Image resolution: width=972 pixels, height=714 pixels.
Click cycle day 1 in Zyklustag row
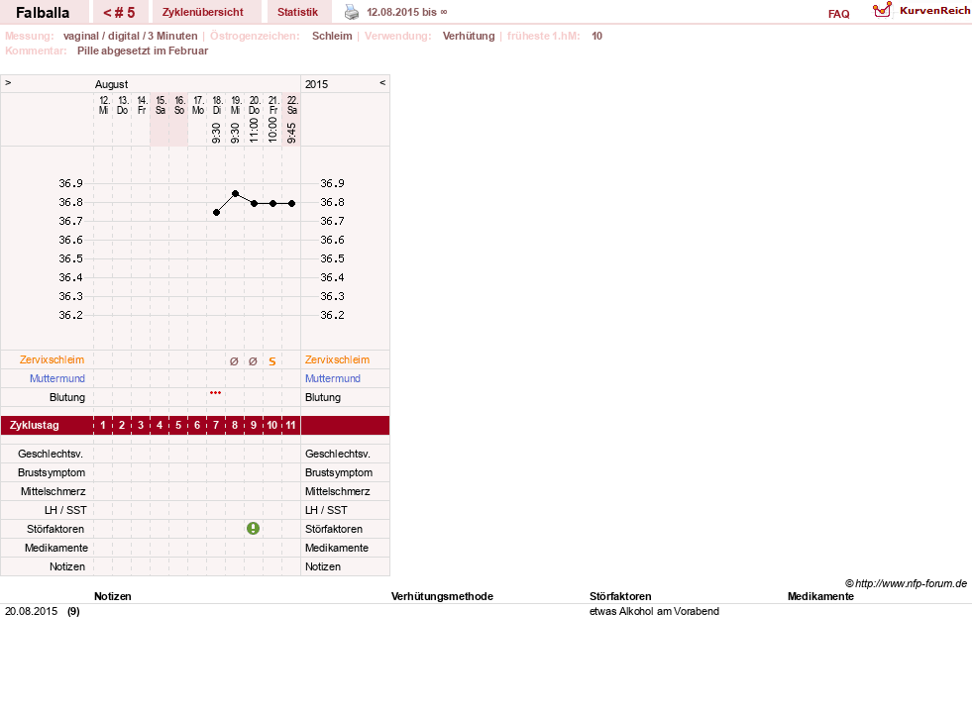point(103,425)
